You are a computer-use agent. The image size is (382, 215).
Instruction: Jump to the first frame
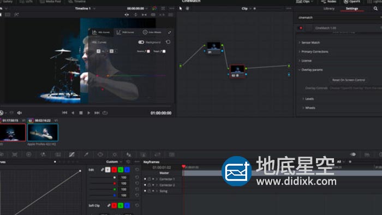(x=64, y=113)
